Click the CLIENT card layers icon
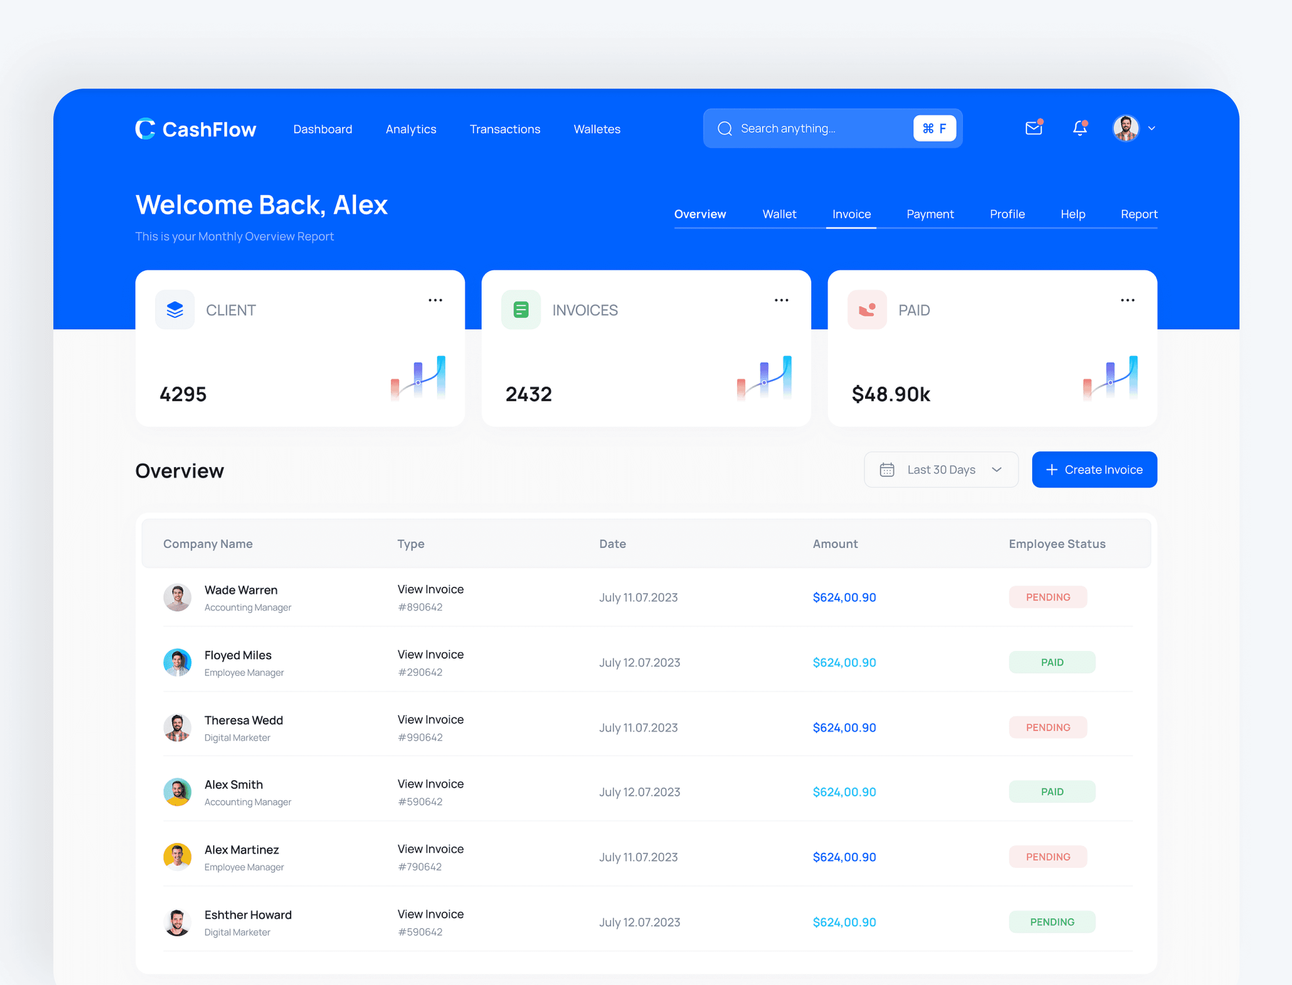Screen dimensions: 1292x985 pyautogui.click(x=175, y=310)
